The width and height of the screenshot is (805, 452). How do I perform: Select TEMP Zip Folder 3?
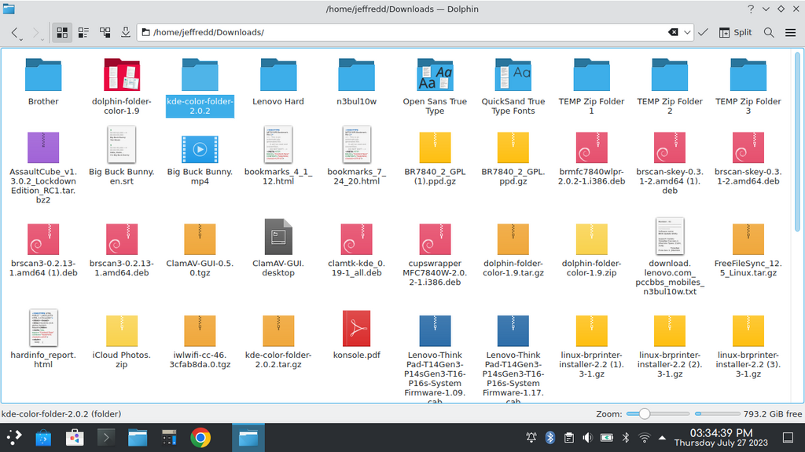pos(748,86)
